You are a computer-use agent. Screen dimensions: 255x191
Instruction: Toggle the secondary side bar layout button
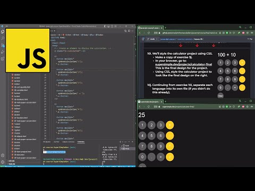point(112,27)
